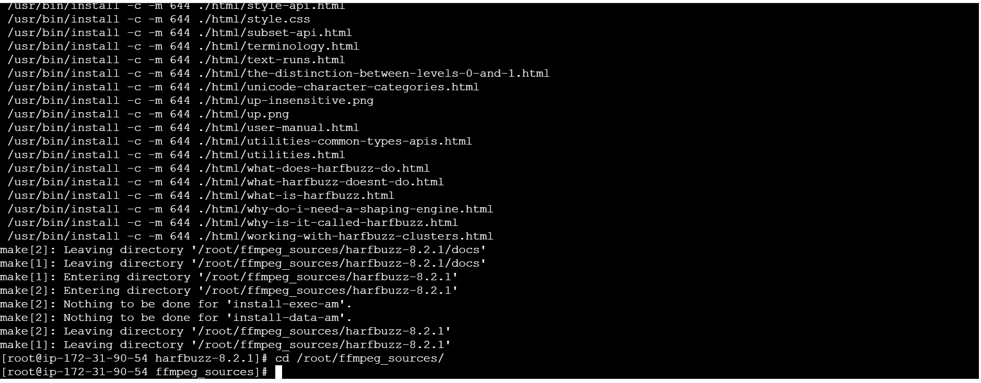The width and height of the screenshot is (981, 383).
Task: Click the make[1] Entering directory harfbuzz-8.2.1 line
Action: click(x=229, y=277)
